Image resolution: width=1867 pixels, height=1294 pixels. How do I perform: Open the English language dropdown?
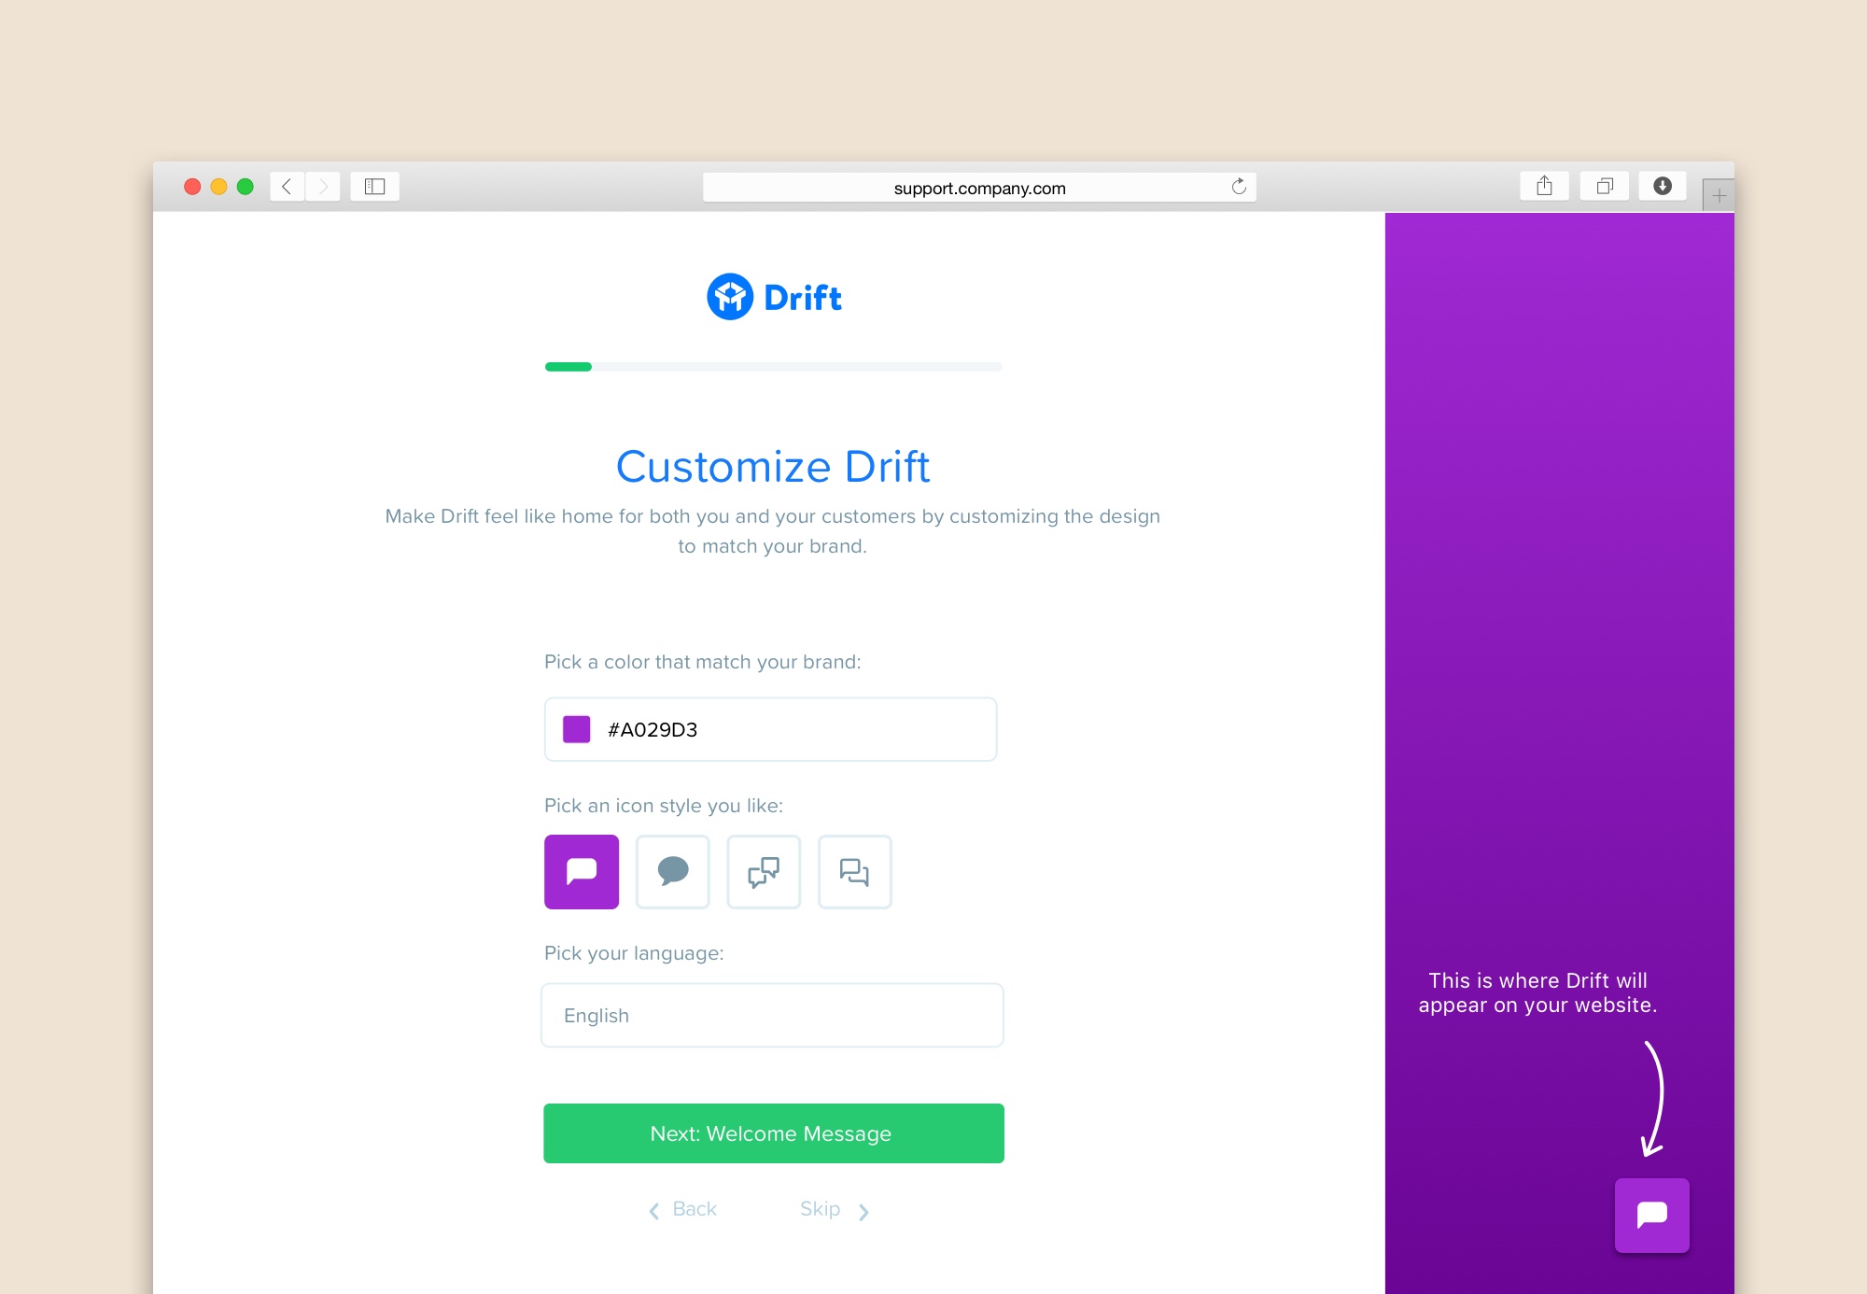tap(772, 1015)
